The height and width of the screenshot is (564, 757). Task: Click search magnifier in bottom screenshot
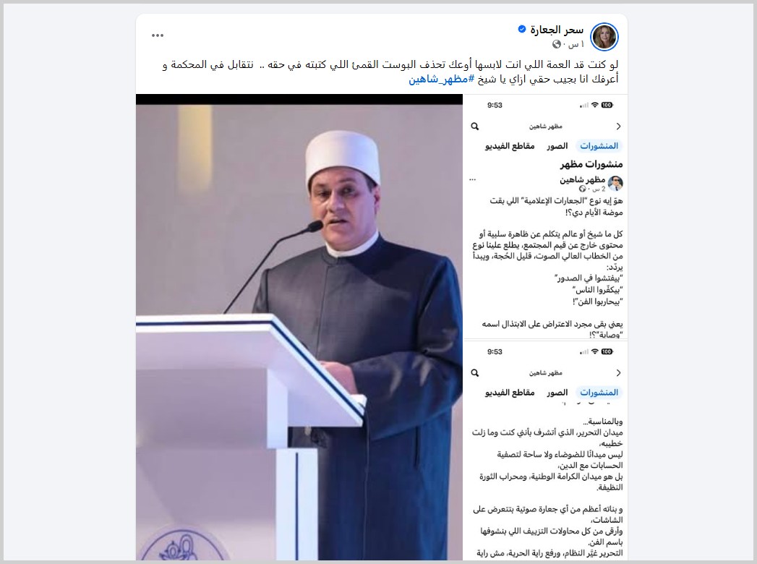click(475, 373)
